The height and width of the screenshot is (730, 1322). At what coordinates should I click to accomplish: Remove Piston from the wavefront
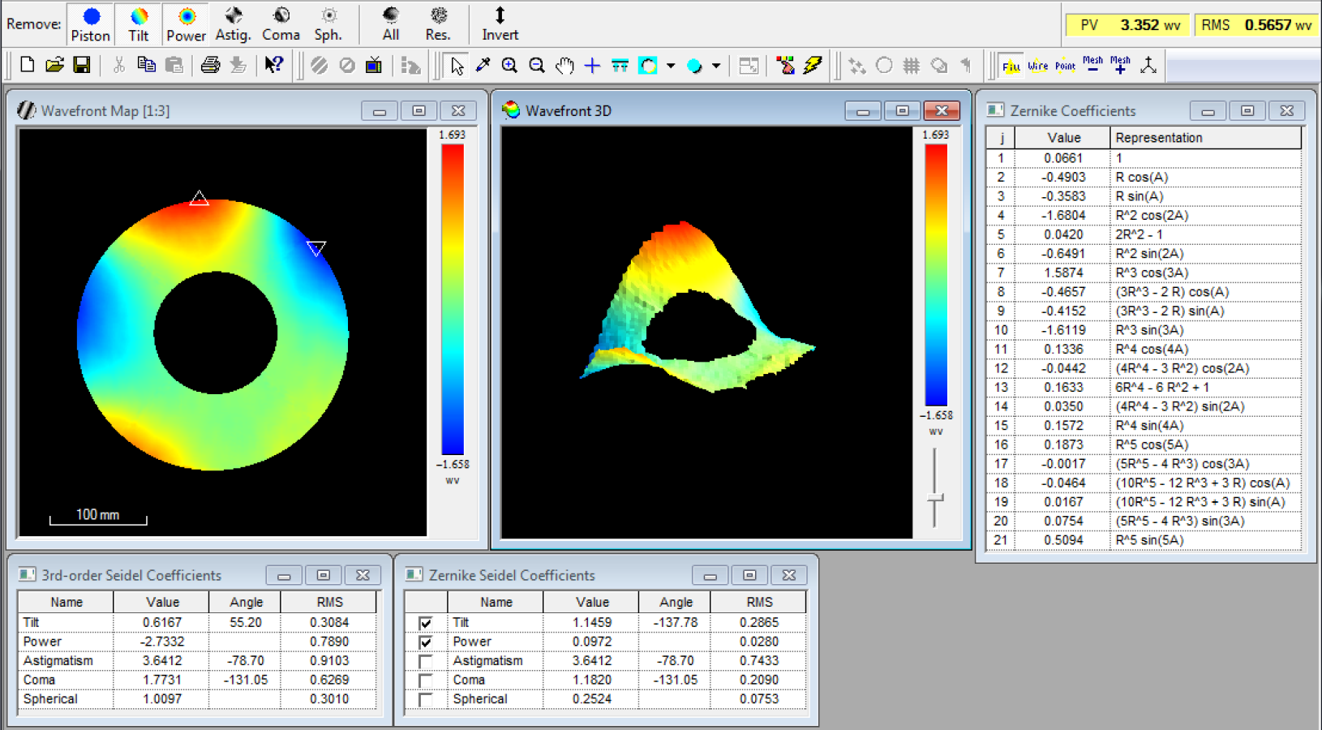click(x=90, y=24)
